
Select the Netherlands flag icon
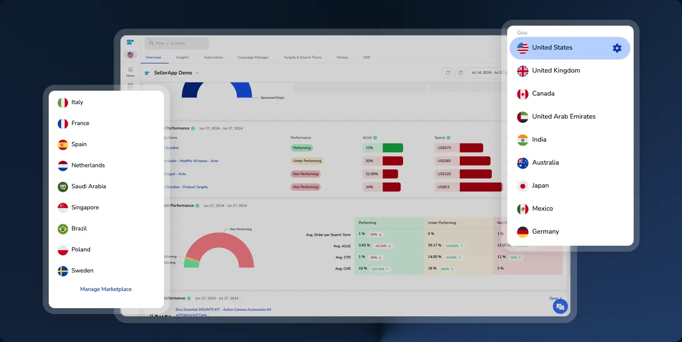pyautogui.click(x=63, y=166)
